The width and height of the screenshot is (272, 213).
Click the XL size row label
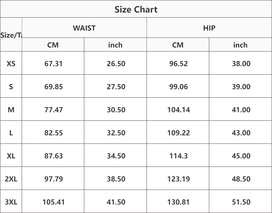[11, 156]
